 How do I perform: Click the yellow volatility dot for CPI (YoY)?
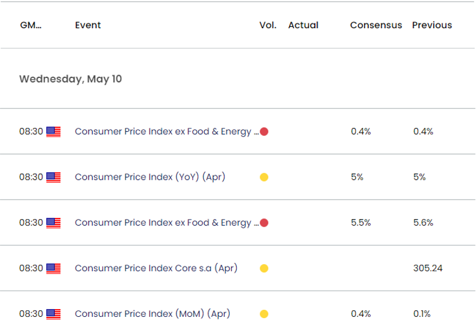(x=264, y=177)
